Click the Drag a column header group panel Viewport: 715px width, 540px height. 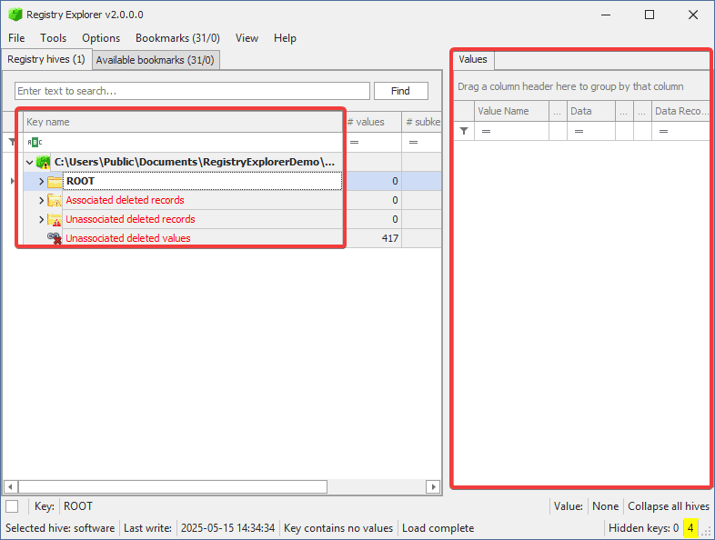pos(582,86)
